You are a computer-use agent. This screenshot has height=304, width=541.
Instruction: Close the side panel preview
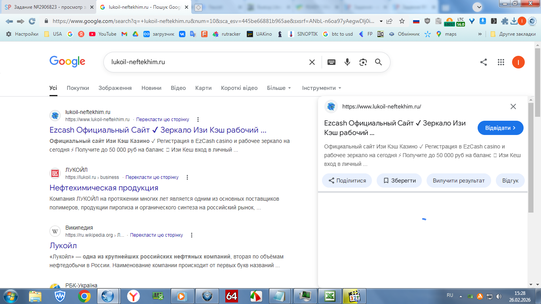coord(513,106)
